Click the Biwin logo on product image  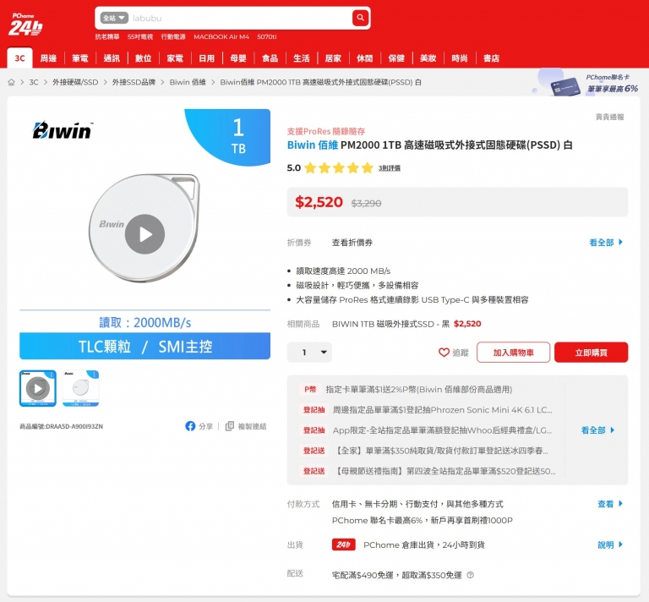point(63,130)
